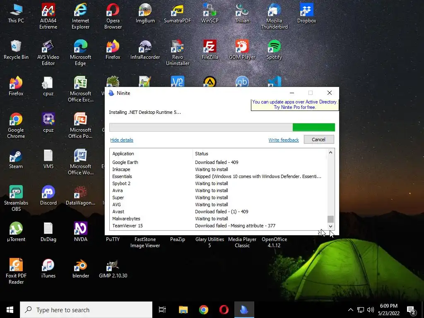The height and width of the screenshot is (318, 424).
Task: Click the ImgBurn shortcut
Action: point(145,14)
